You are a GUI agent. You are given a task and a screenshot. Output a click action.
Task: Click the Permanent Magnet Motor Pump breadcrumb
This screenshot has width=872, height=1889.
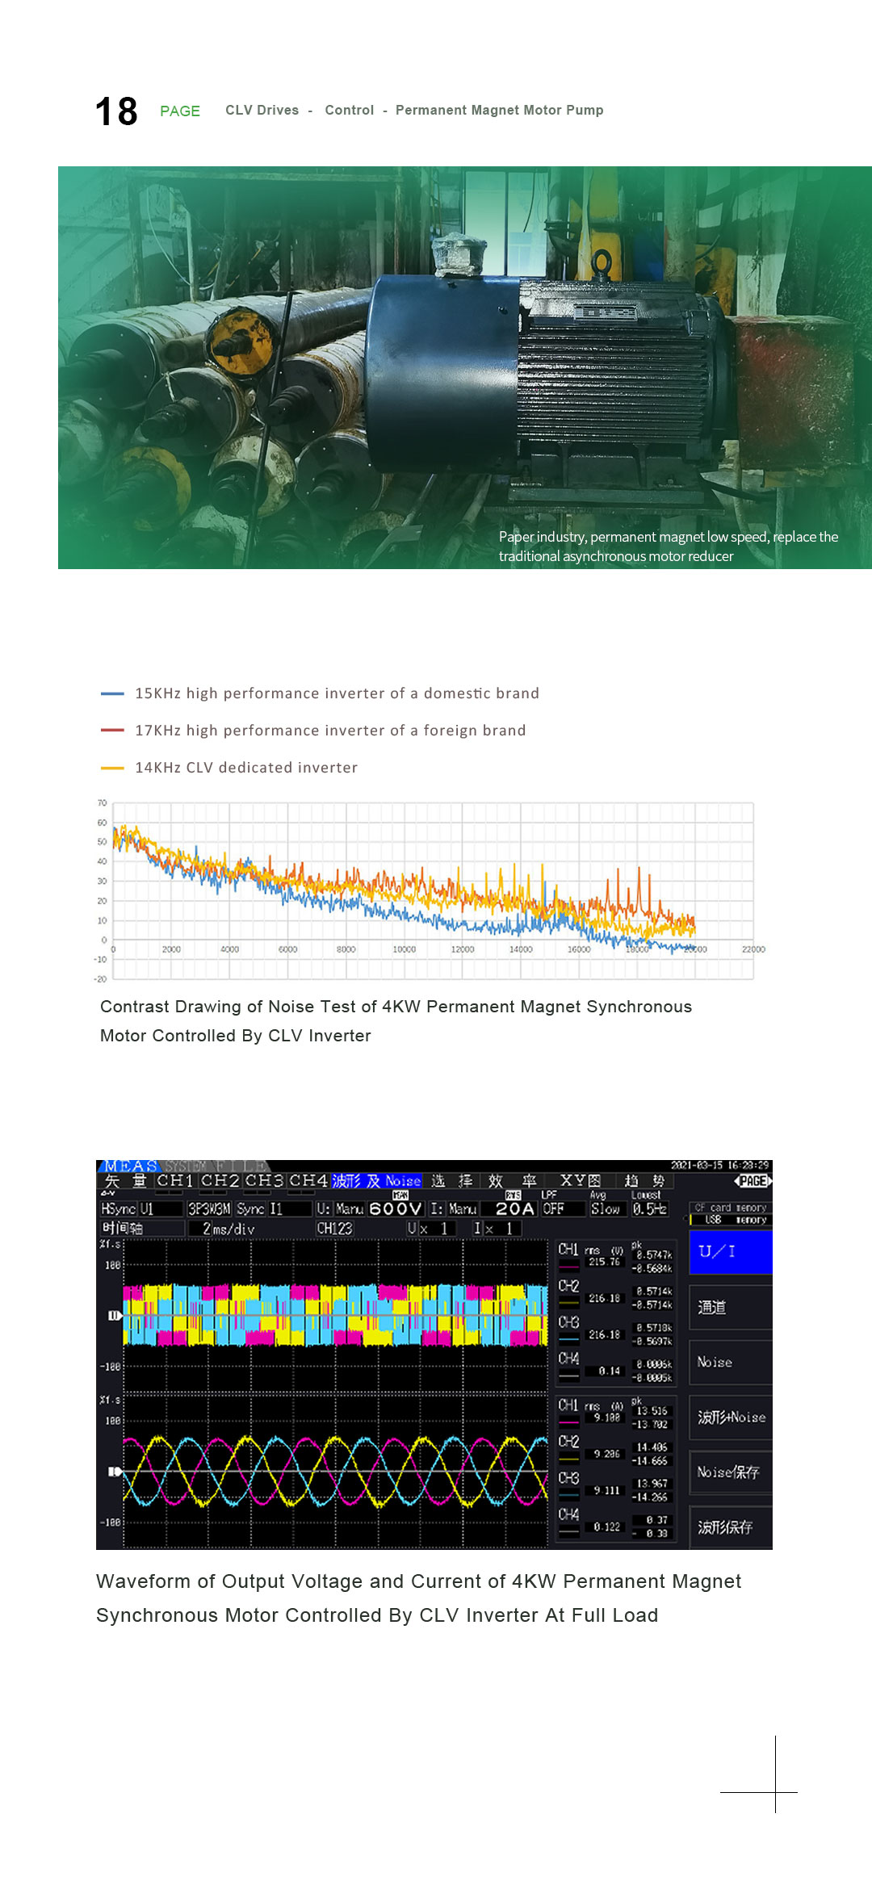tap(500, 110)
